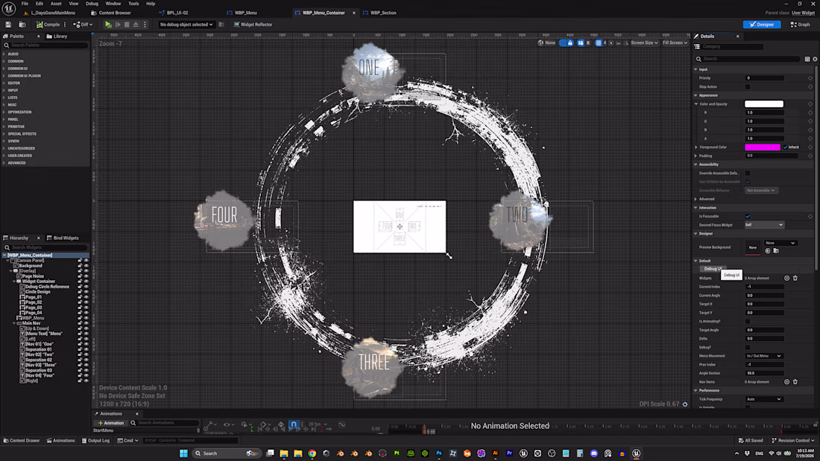This screenshot has width=820, height=461.
Task: Disable the Is Focusable checkbox
Action: [x=748, y=217]
